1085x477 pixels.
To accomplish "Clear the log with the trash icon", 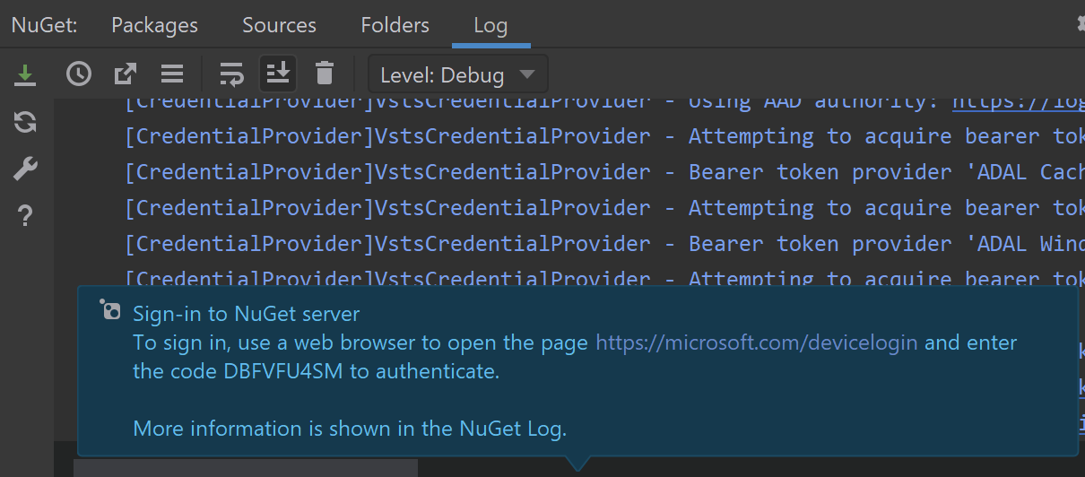I will 325,74.
